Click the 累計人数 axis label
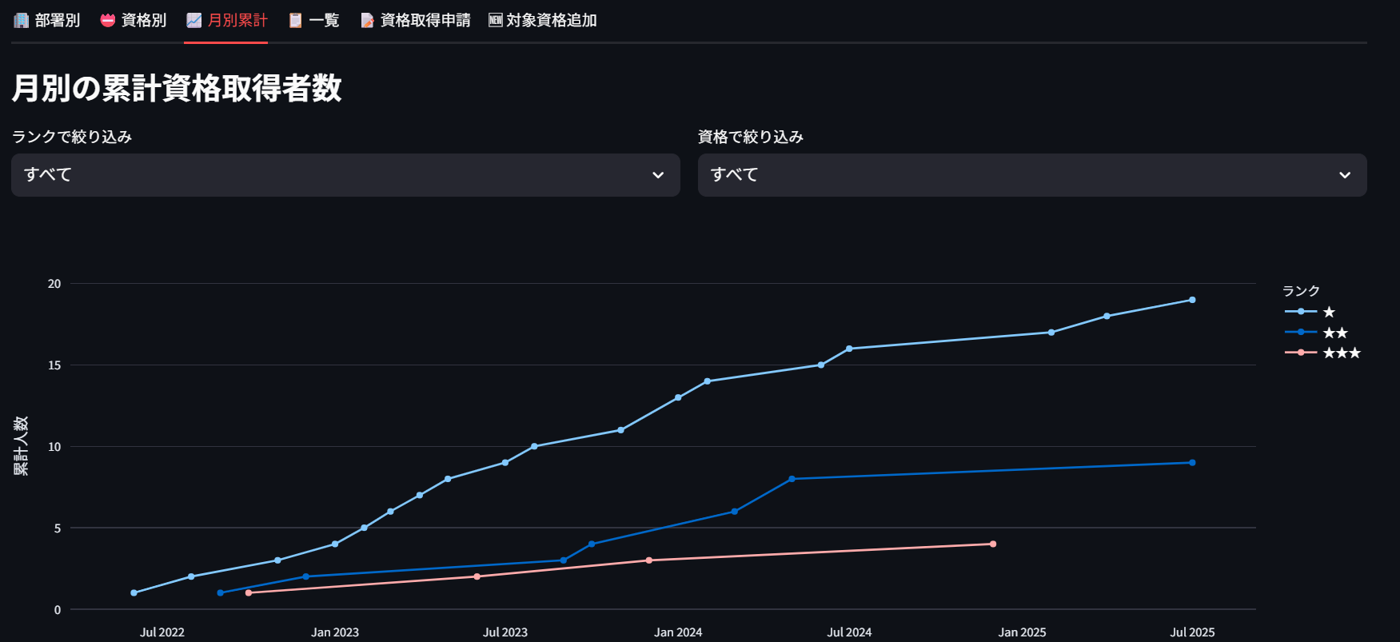This screenshot has width=1400, height=642. [x=21, y=446]
